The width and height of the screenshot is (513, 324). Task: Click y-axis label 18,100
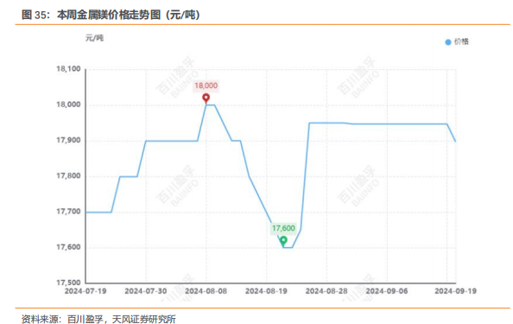68,69
